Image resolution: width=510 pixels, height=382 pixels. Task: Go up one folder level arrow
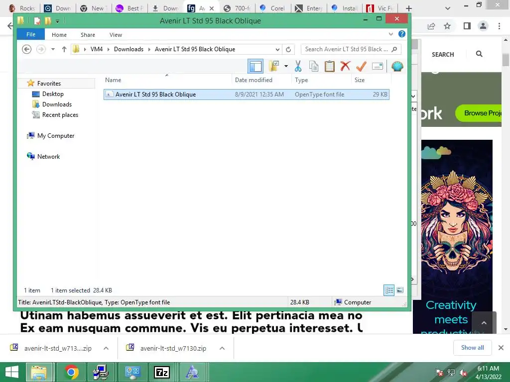64,49
